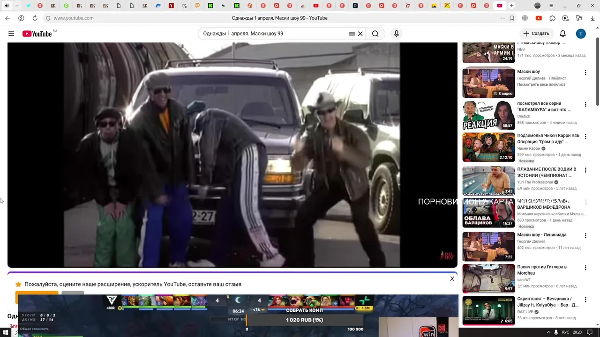Switch the РУС keyboard language indicator
600x337 pixels.
(565, 332)
